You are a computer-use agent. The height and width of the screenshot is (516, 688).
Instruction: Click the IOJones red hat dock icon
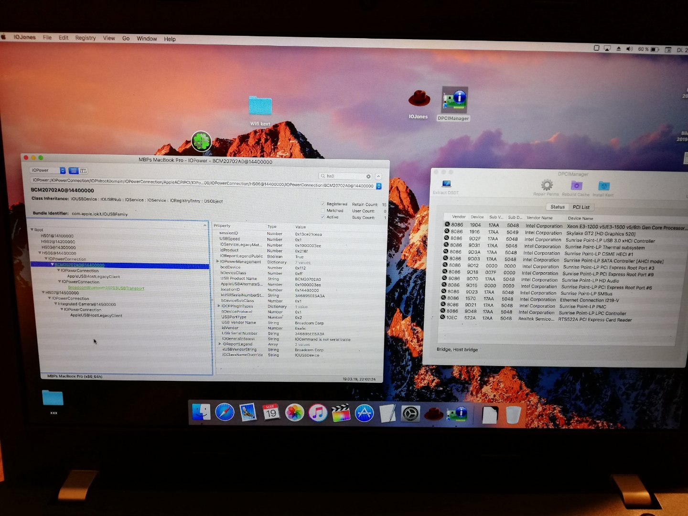(x=434, y=414)
